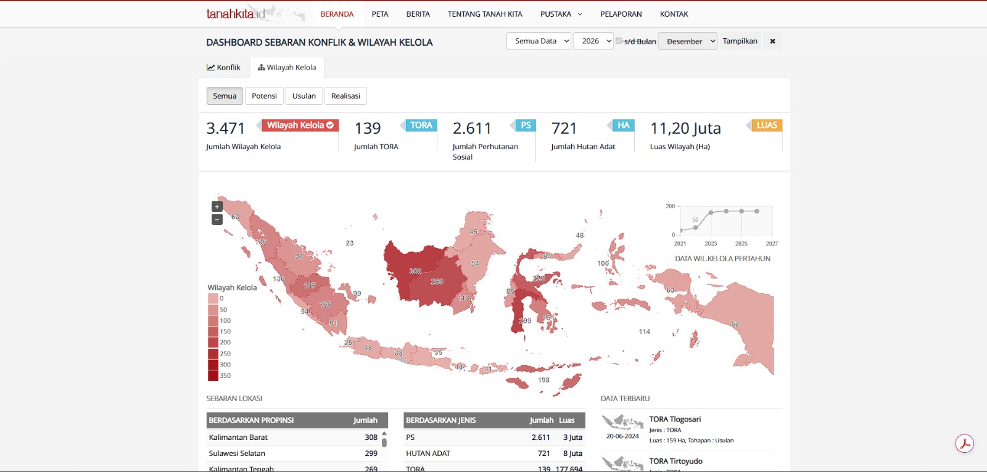Select the Potensi filter toggle
987x472 pixels.
coord(264,96)
